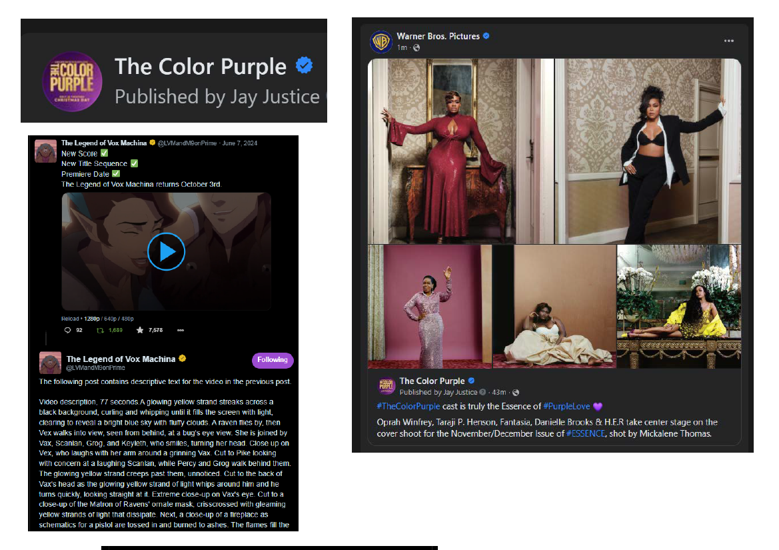Click gold verified badge on the June 7 tweet

coord(153,143)
